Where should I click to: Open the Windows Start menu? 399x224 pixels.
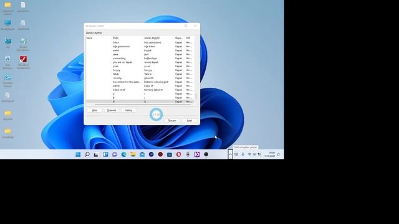coord(78,154)
